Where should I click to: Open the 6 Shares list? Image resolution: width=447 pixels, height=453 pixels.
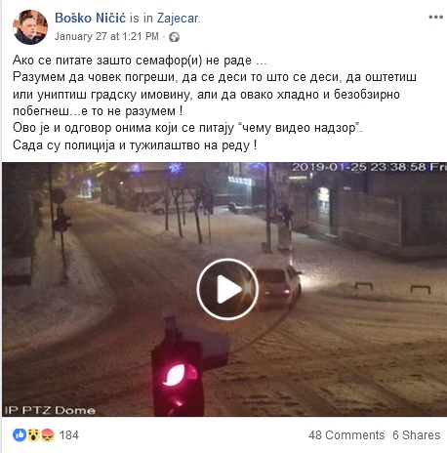[416, 435]
